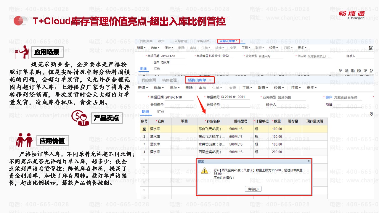Click 计量单位 column header
Image resolution: width=379 pixels, height=213 pixels.
[x=261, y=121]
